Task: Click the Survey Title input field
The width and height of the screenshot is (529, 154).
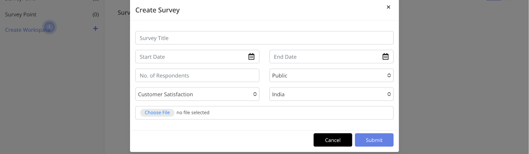Action: point(264,38)
